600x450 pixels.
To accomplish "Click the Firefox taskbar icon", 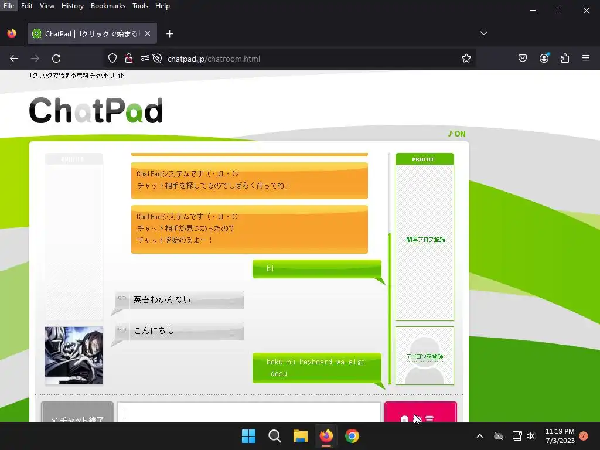I will (x=326, y=436).
